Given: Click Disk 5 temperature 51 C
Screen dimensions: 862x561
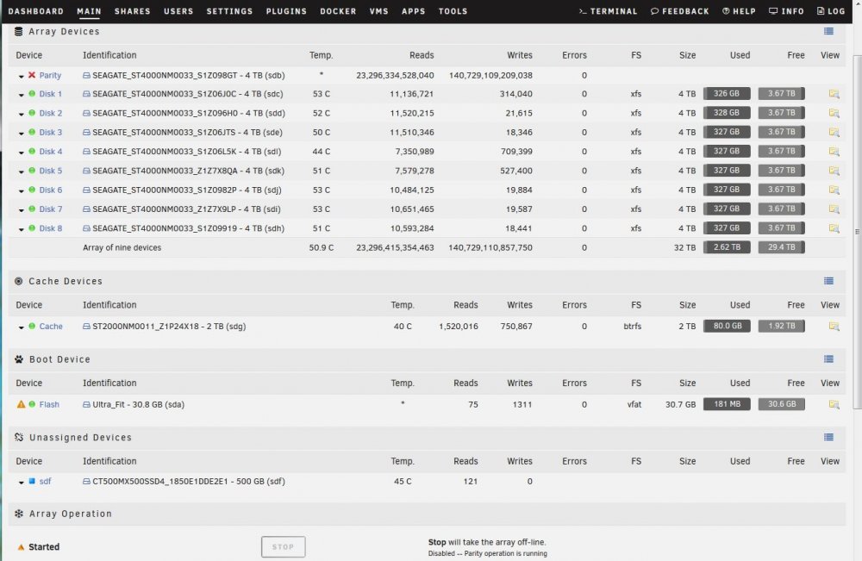Looking at the screenshot, I should (322, 171).
